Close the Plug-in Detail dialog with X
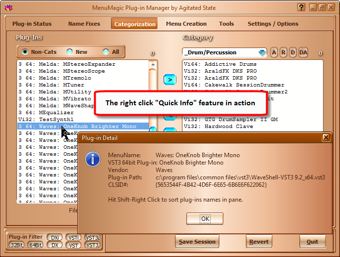This screenshot has width=340, height=257. [x=326, y=137]
